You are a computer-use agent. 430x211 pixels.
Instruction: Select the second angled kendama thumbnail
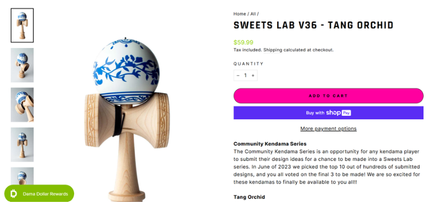(22, 65)
